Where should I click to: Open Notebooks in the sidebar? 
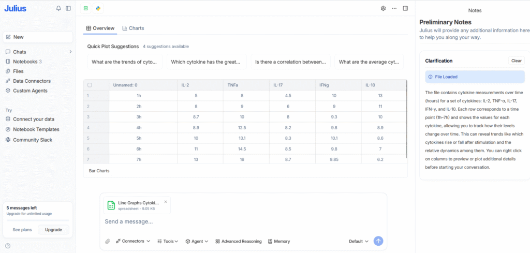tap(26, 62)
